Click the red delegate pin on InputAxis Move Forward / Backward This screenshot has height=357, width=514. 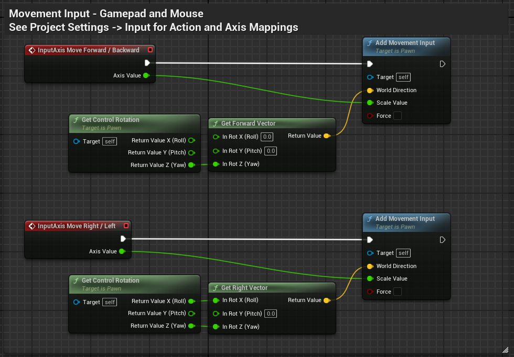point(151,50)
